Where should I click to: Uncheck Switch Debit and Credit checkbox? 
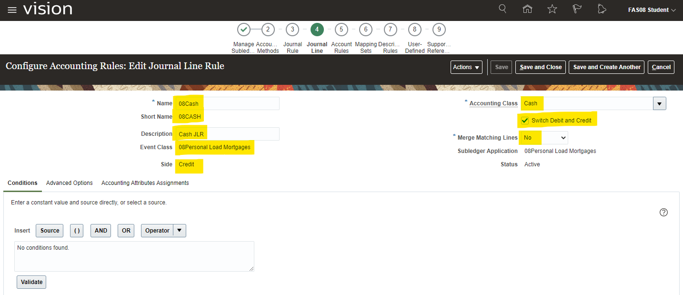(x=525, y=121)
